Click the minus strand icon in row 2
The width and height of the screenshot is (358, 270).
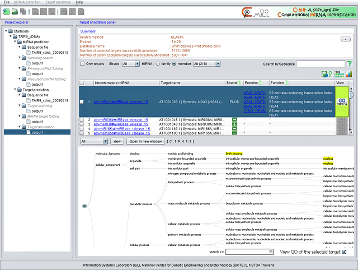click(234, 119)
